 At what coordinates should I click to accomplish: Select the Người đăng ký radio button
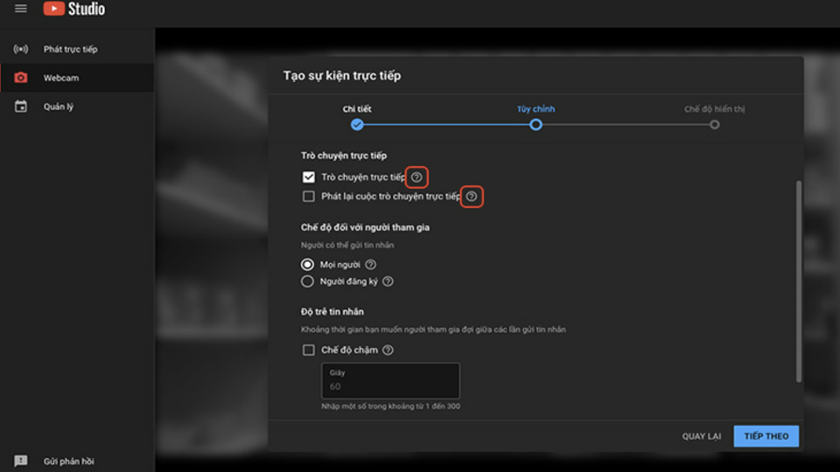(x=307, y=281)
